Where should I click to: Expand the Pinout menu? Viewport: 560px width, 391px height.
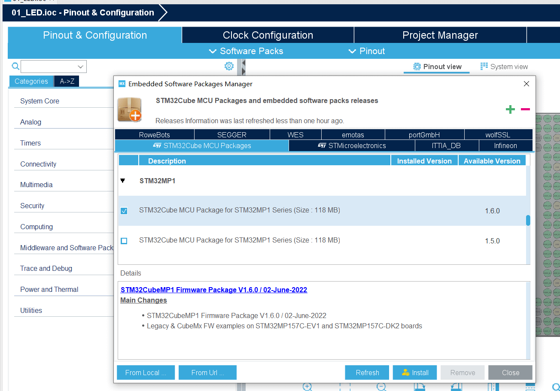click(367, 51)
